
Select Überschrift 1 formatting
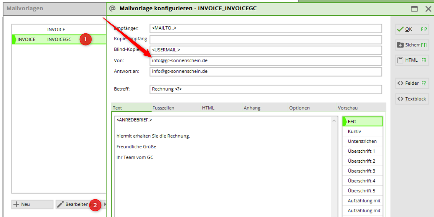[x=362, y=151]
